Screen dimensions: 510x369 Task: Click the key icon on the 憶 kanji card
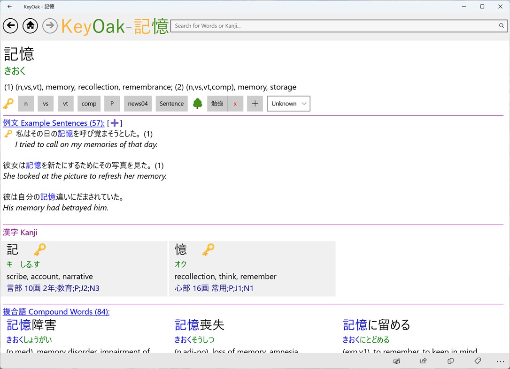pyautogui.click(x=208, y=249)
